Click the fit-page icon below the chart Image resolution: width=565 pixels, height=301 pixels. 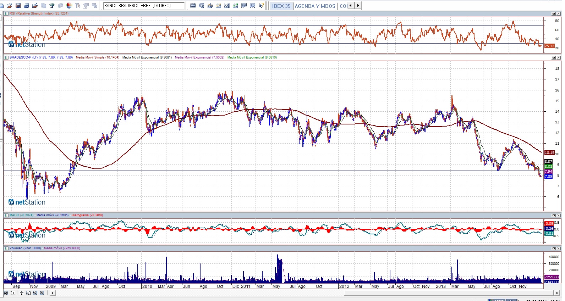coord(28,293)
